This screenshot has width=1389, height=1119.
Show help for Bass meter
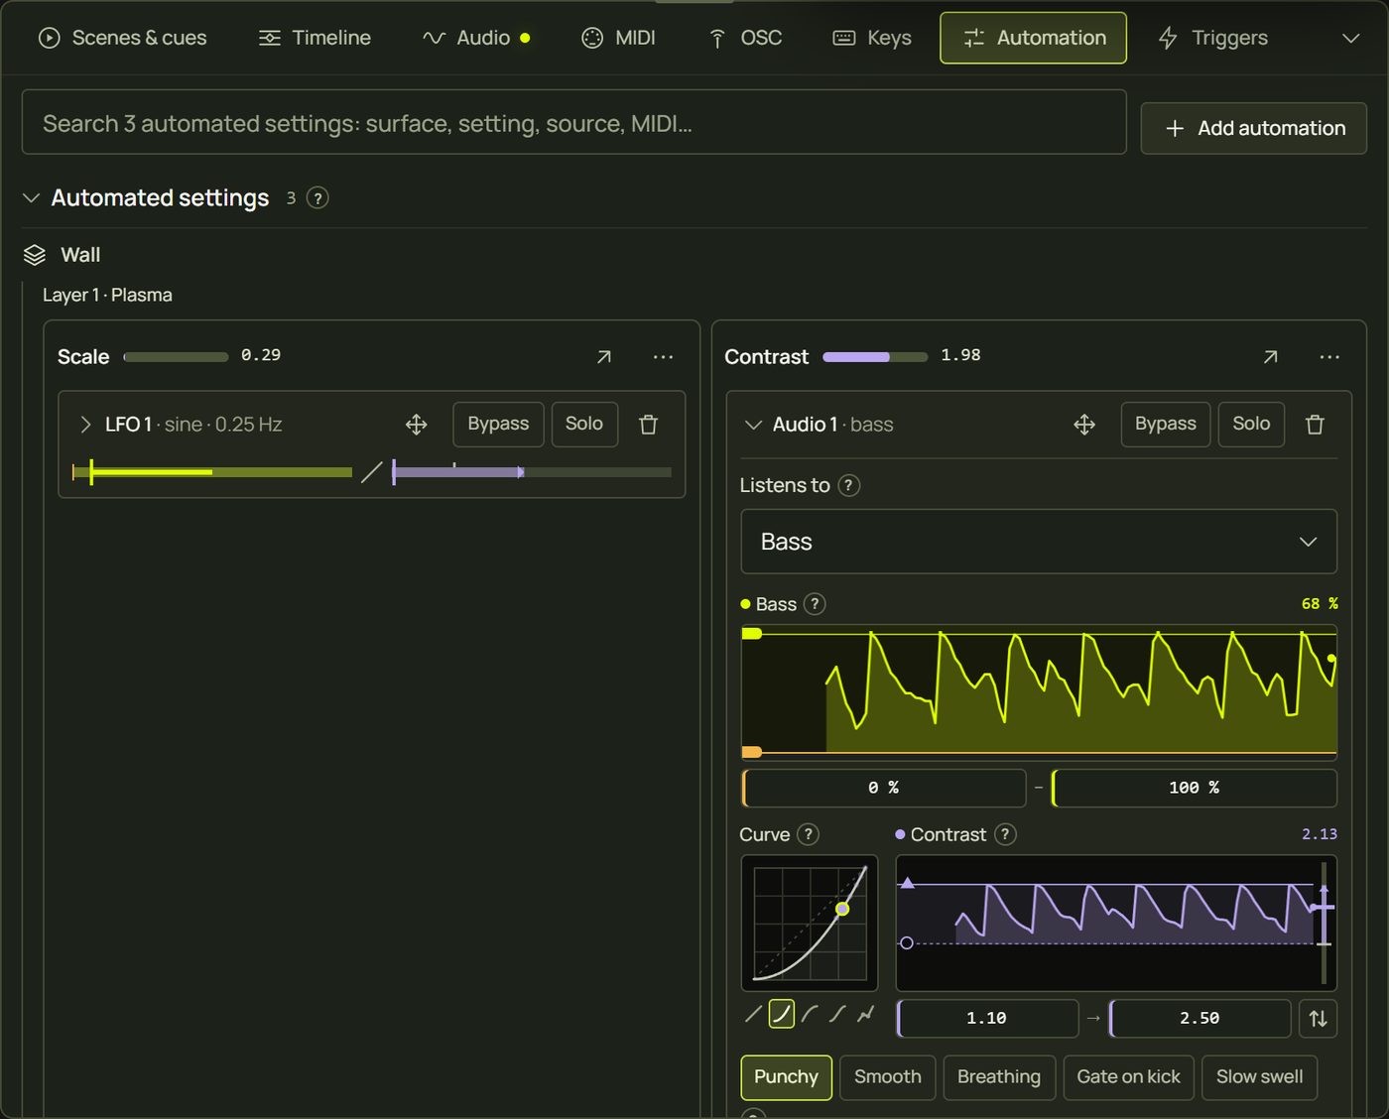click(815, 604)
